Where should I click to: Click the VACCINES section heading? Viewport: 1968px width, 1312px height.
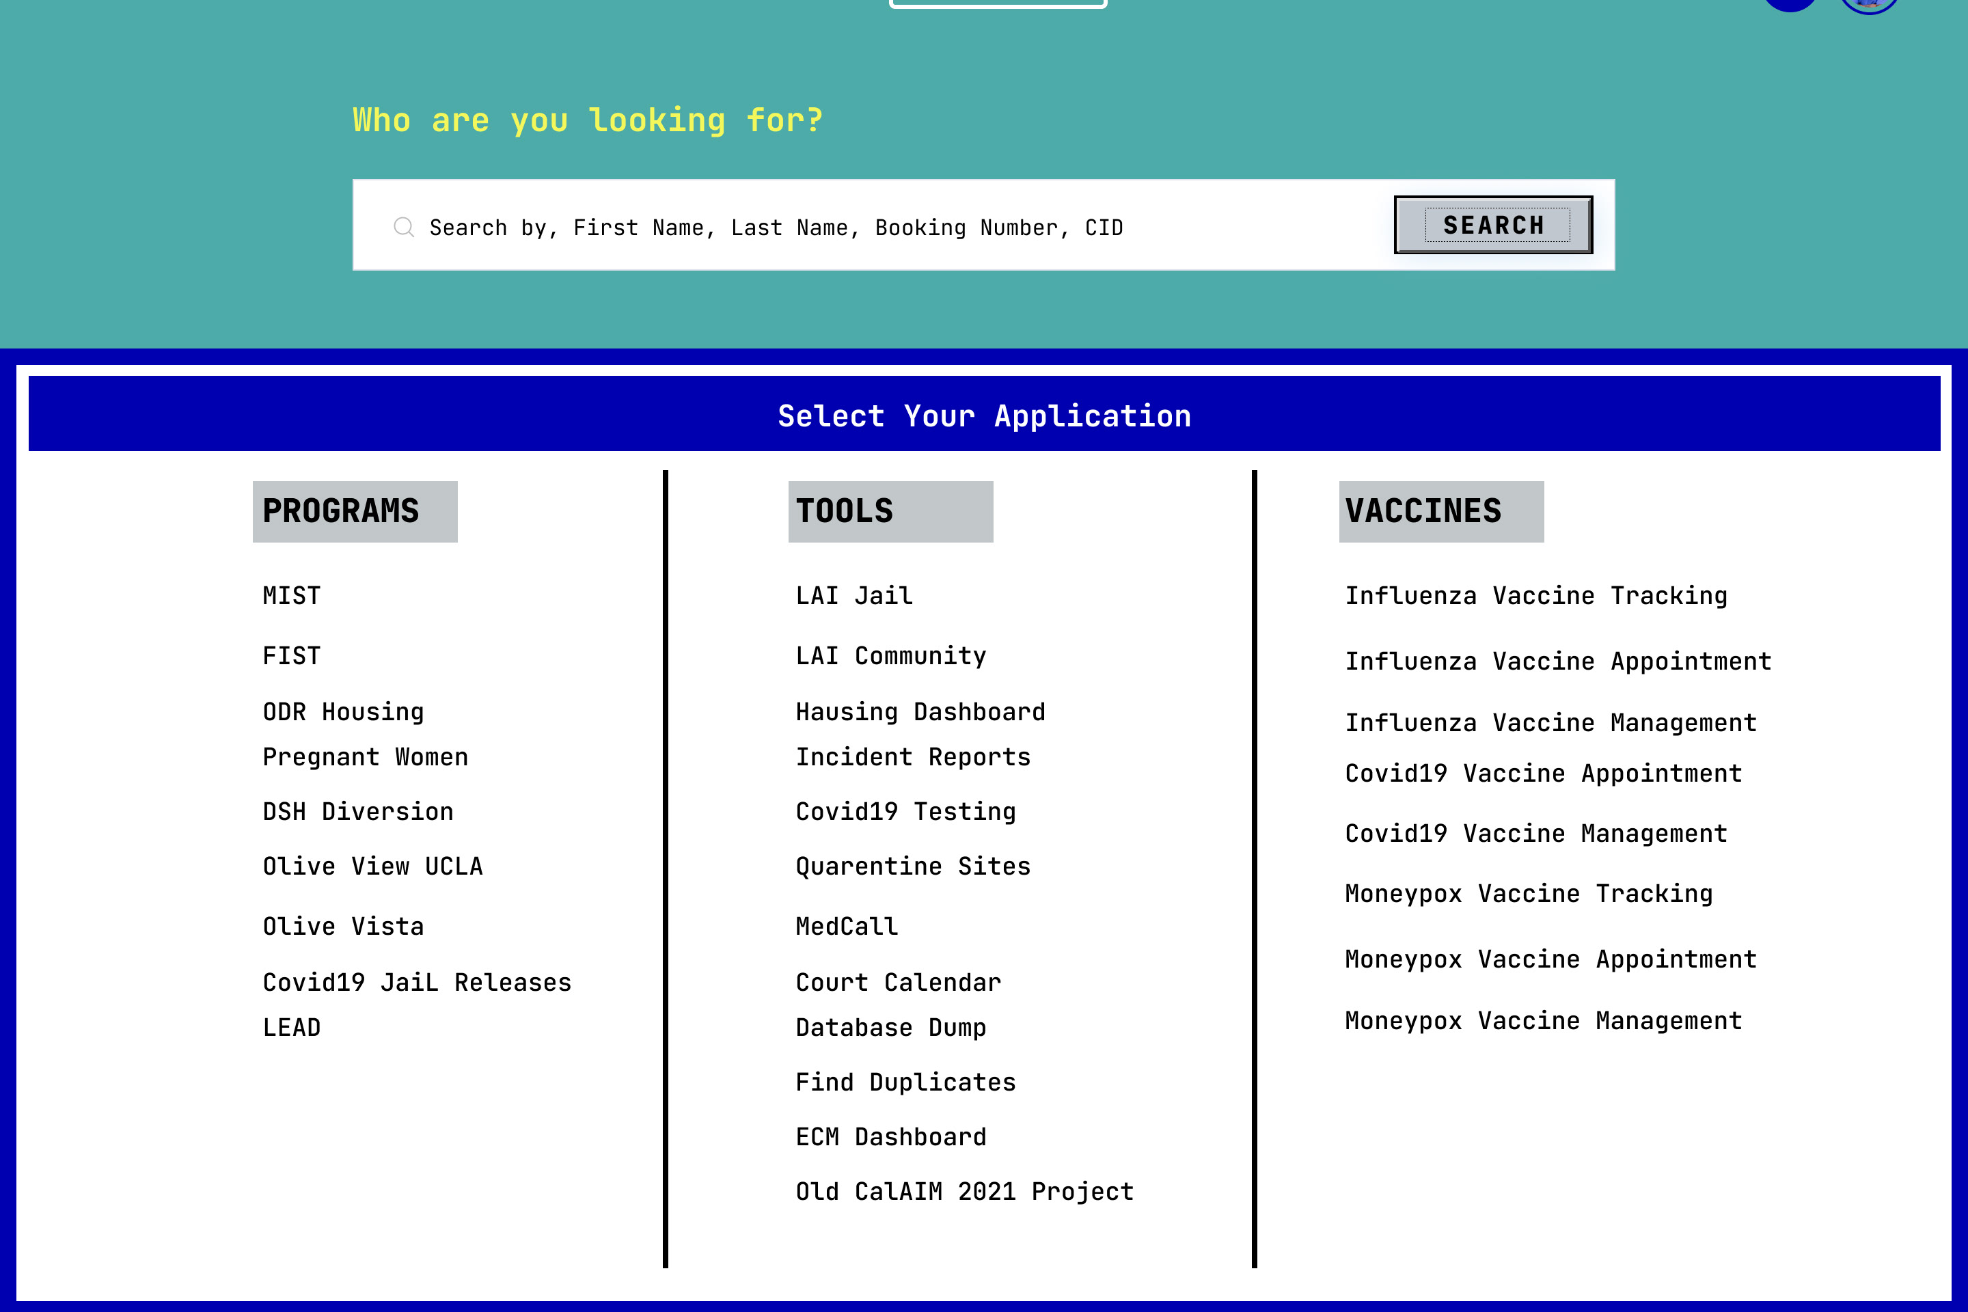coord(1441,511)
